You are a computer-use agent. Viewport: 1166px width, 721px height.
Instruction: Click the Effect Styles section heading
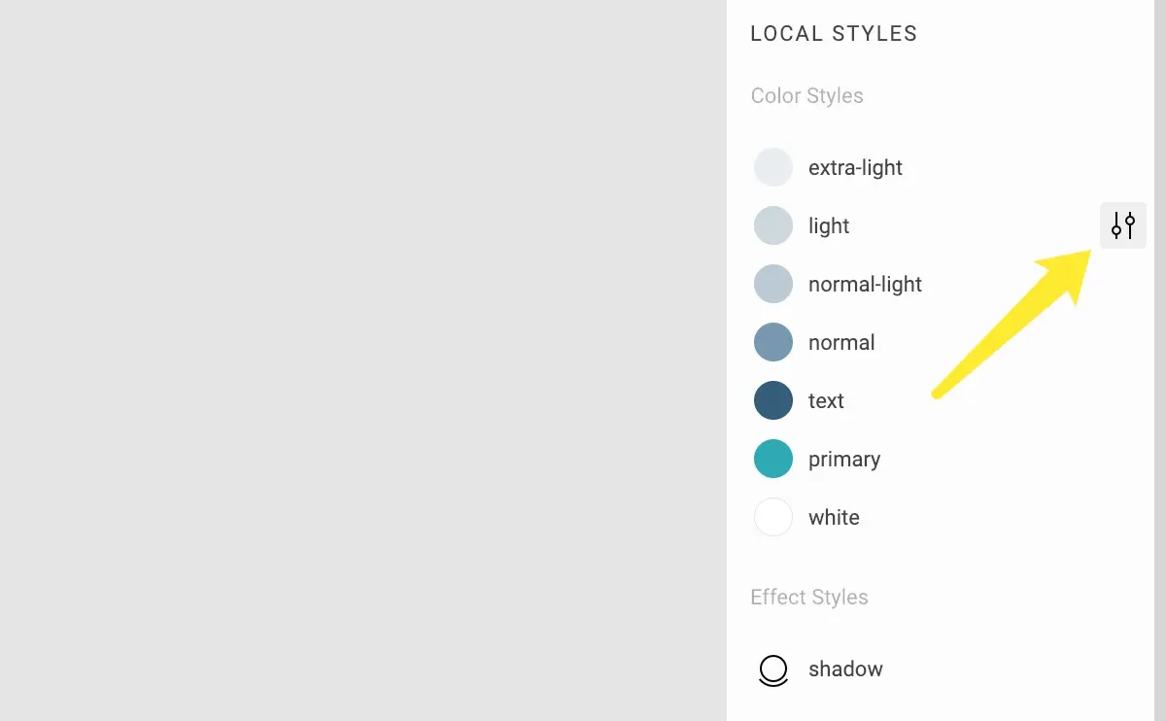(809, 598)
